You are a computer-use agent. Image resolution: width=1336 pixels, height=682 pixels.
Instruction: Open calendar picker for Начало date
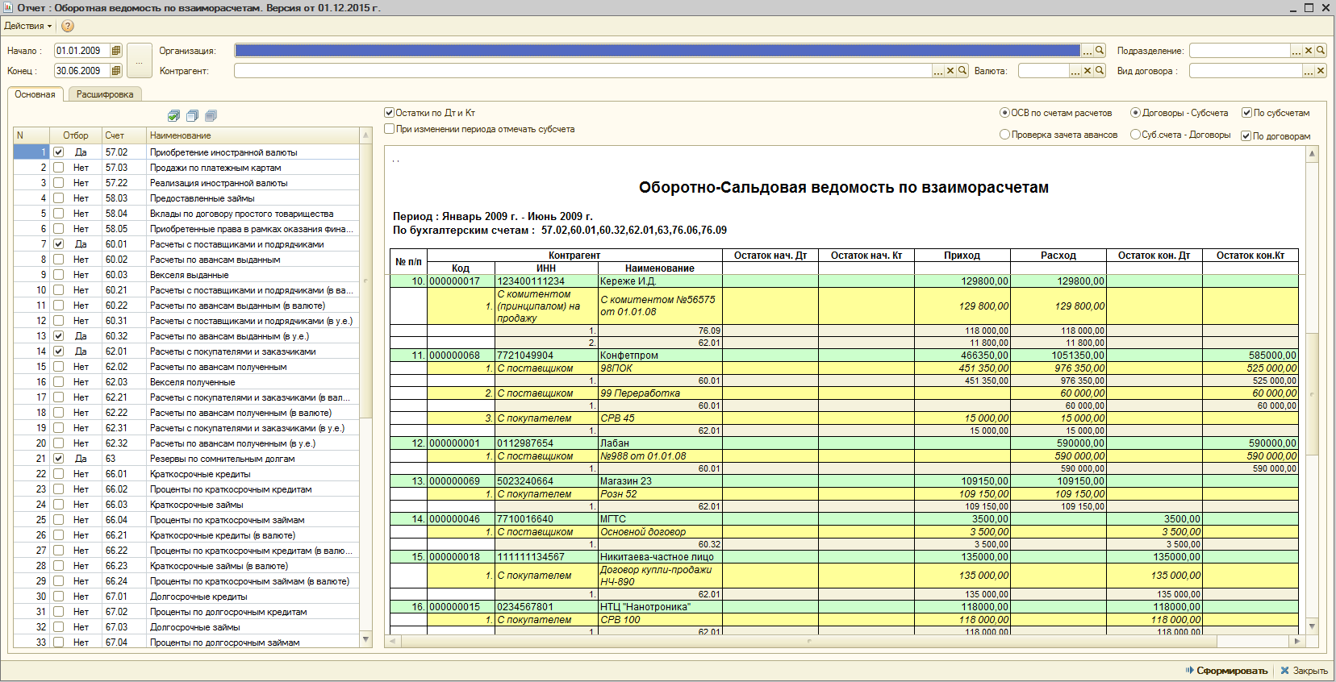pos(116,51)
